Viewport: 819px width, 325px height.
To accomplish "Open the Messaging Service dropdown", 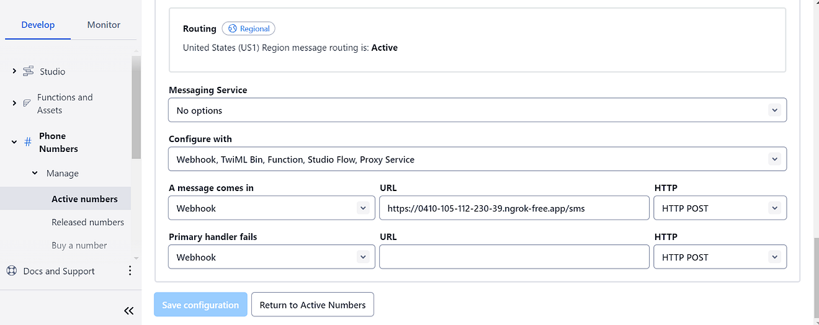I will click(477, 110).
